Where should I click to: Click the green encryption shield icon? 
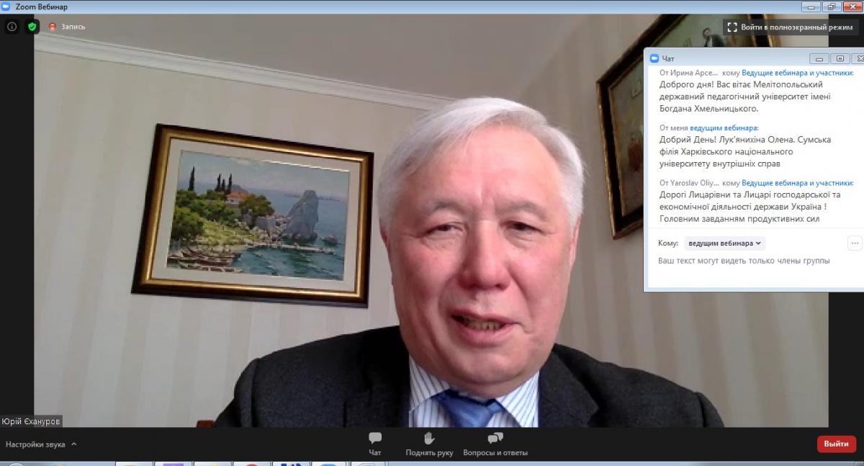coord(32,27)
